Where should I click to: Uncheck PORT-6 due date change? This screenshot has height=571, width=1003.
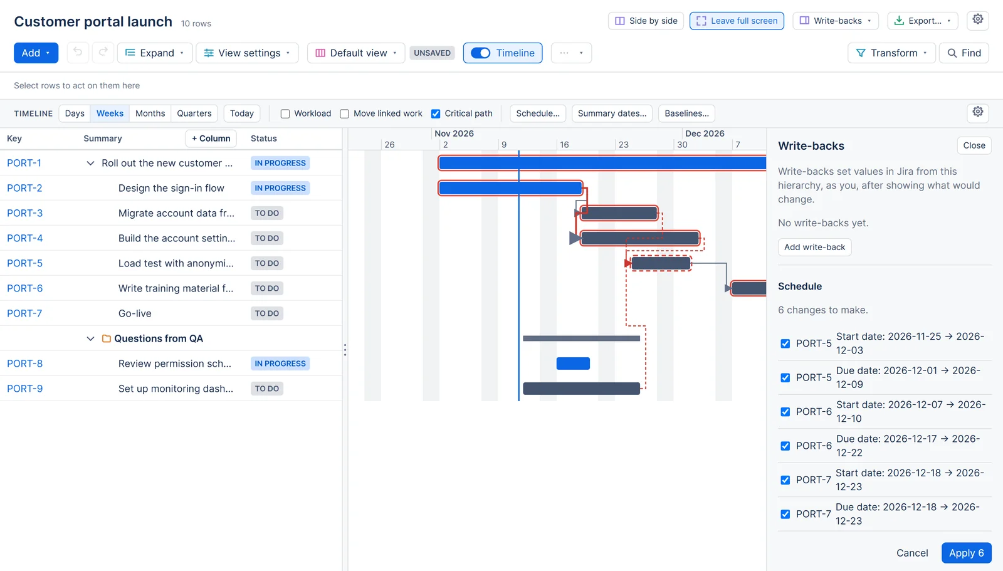tap(785, 446)
